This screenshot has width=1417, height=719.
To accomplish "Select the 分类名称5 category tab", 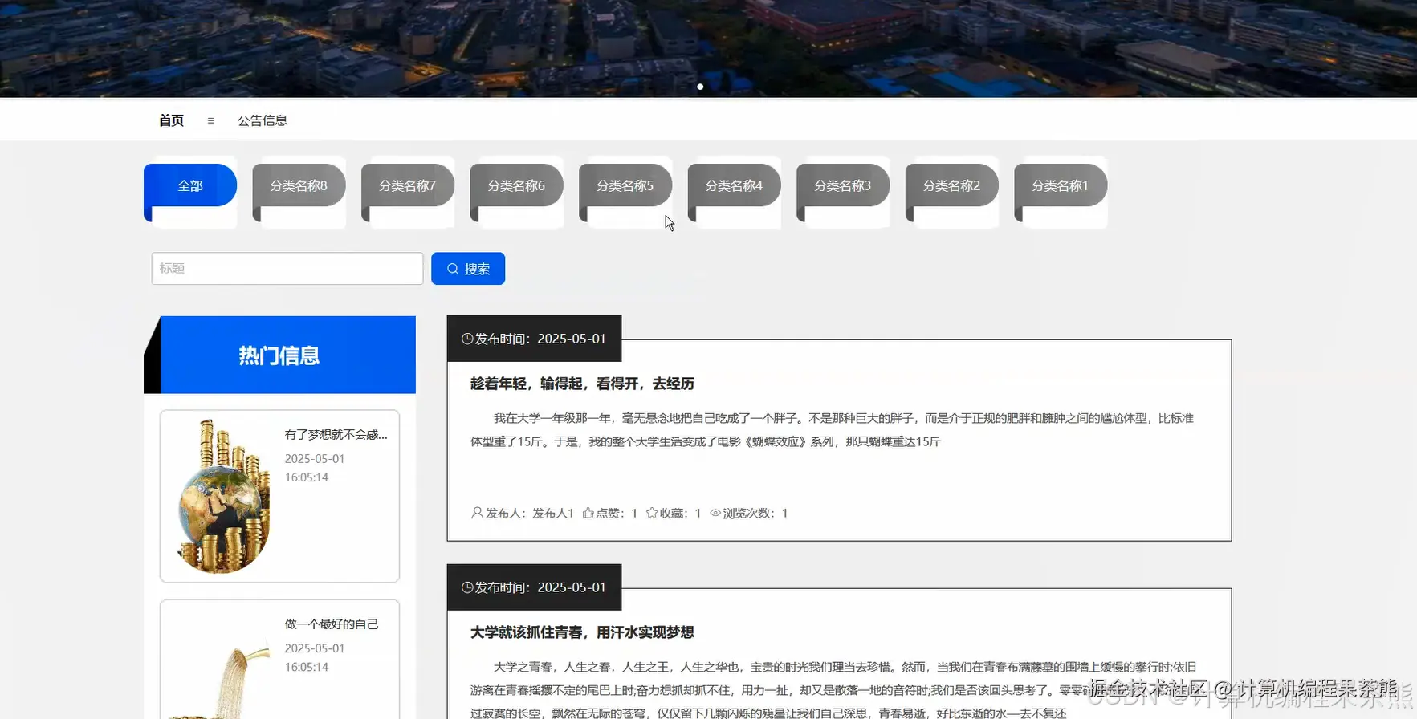I will tap(625, 185).
